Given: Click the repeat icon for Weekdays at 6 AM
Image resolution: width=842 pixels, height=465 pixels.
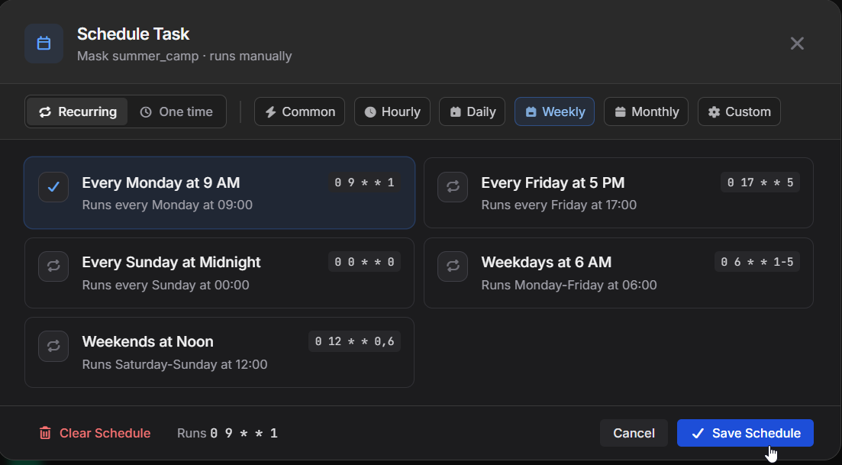Looking at the screenshot, I should tap(453, 266).
